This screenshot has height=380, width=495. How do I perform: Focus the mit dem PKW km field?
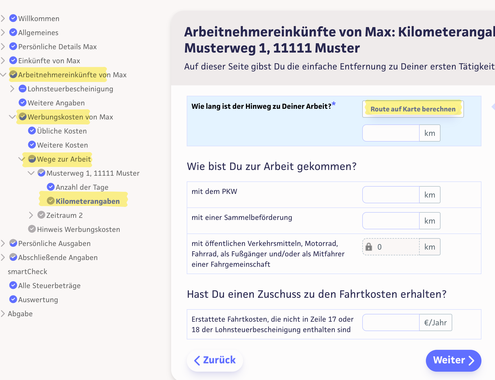point(391,195)
